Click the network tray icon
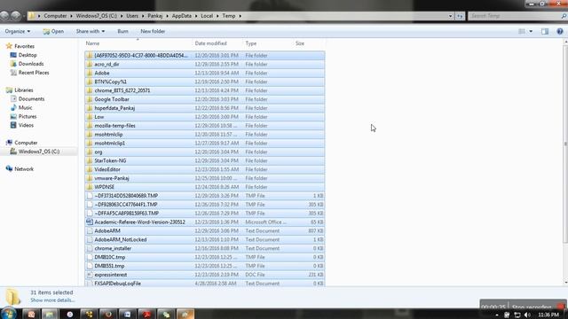The image size is (568, 319). click(517, 315)
